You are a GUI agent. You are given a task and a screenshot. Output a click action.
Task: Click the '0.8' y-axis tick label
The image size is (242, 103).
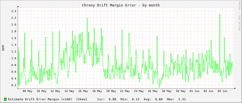click(14, 65)
